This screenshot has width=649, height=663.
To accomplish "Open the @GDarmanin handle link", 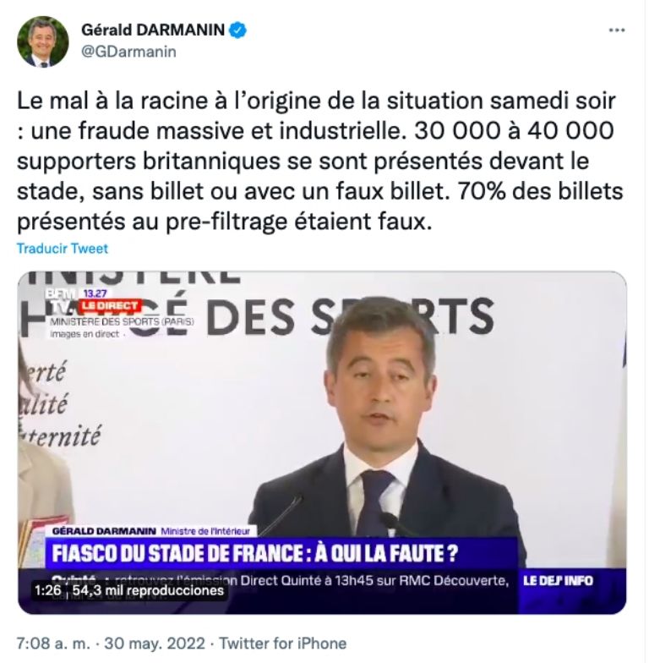I will coord(128,52).
